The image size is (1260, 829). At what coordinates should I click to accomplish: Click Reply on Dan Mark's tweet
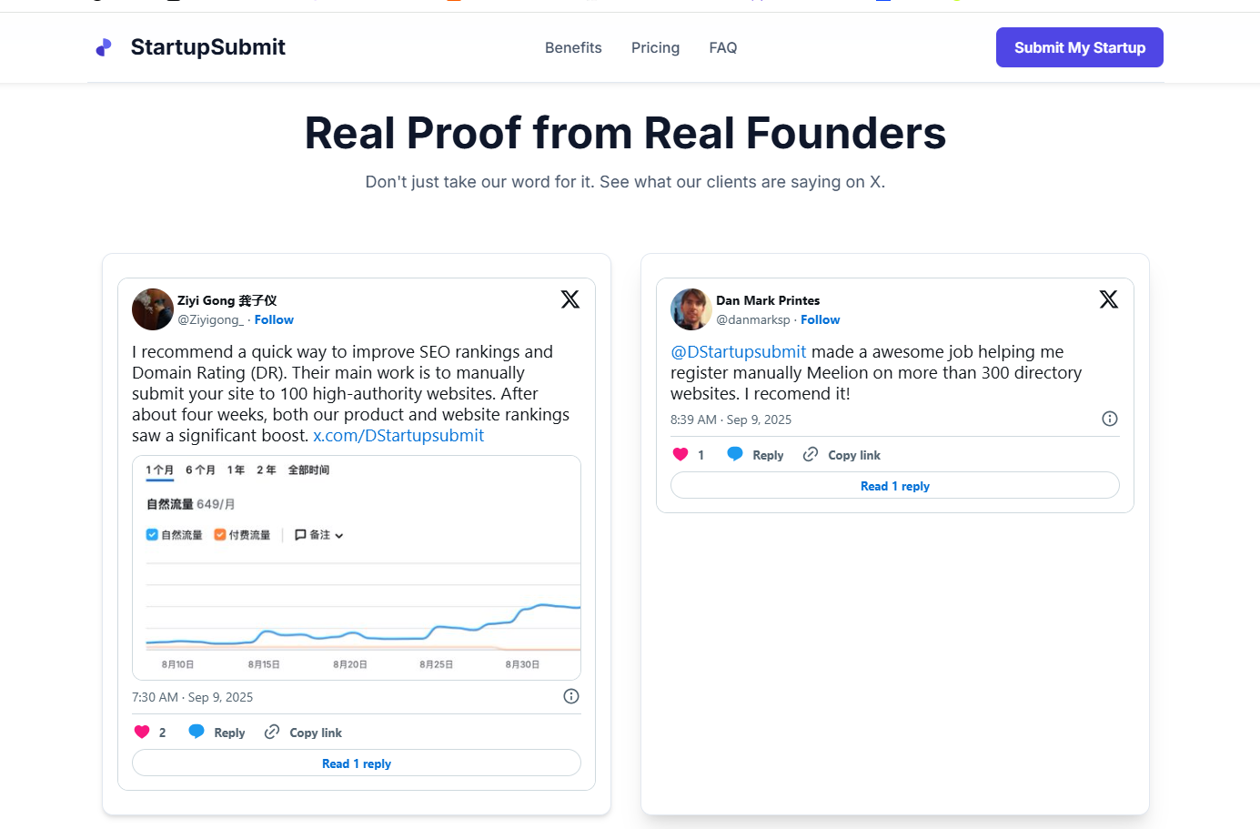735,454
